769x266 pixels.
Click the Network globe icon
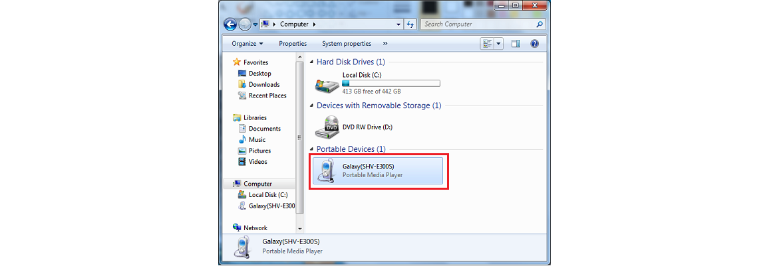coord(237,228)
